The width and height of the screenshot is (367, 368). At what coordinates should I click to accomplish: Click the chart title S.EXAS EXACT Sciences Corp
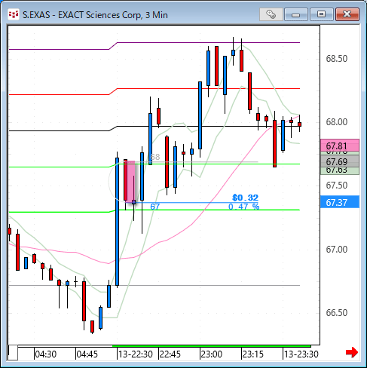(x=95, y=15)
